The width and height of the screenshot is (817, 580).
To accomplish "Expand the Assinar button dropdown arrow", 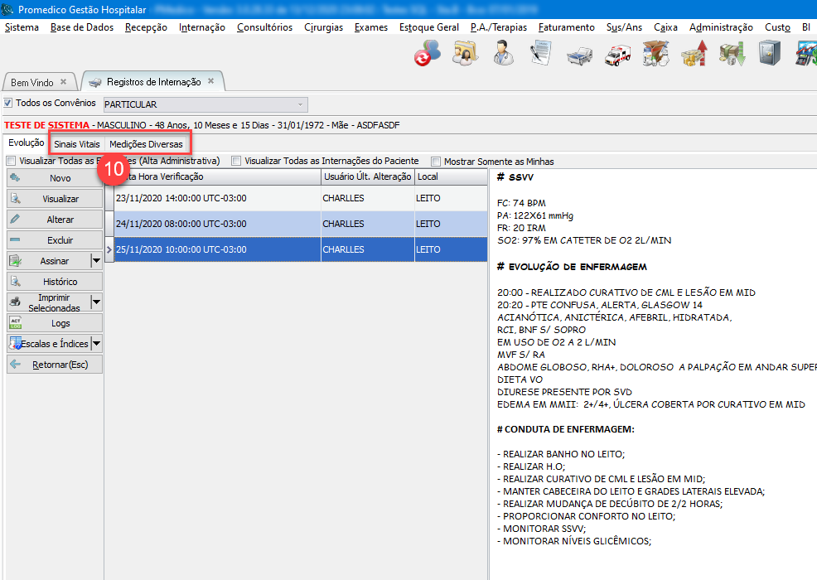I will [97, 261].
